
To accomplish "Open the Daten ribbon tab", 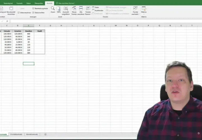I will (x=29, y=3).
